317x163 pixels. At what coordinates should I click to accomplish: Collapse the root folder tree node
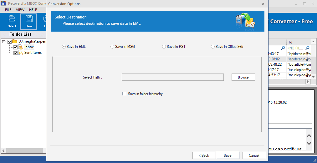coord(4,42)
